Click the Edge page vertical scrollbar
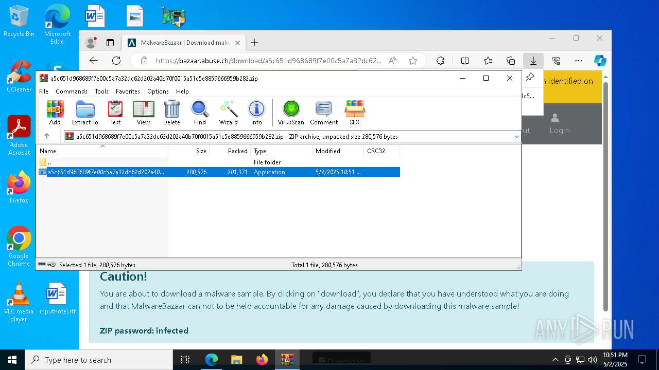Image resolution: width=659 pixels, height=370 pixels. pyautogui.click(x=606, y=195)
